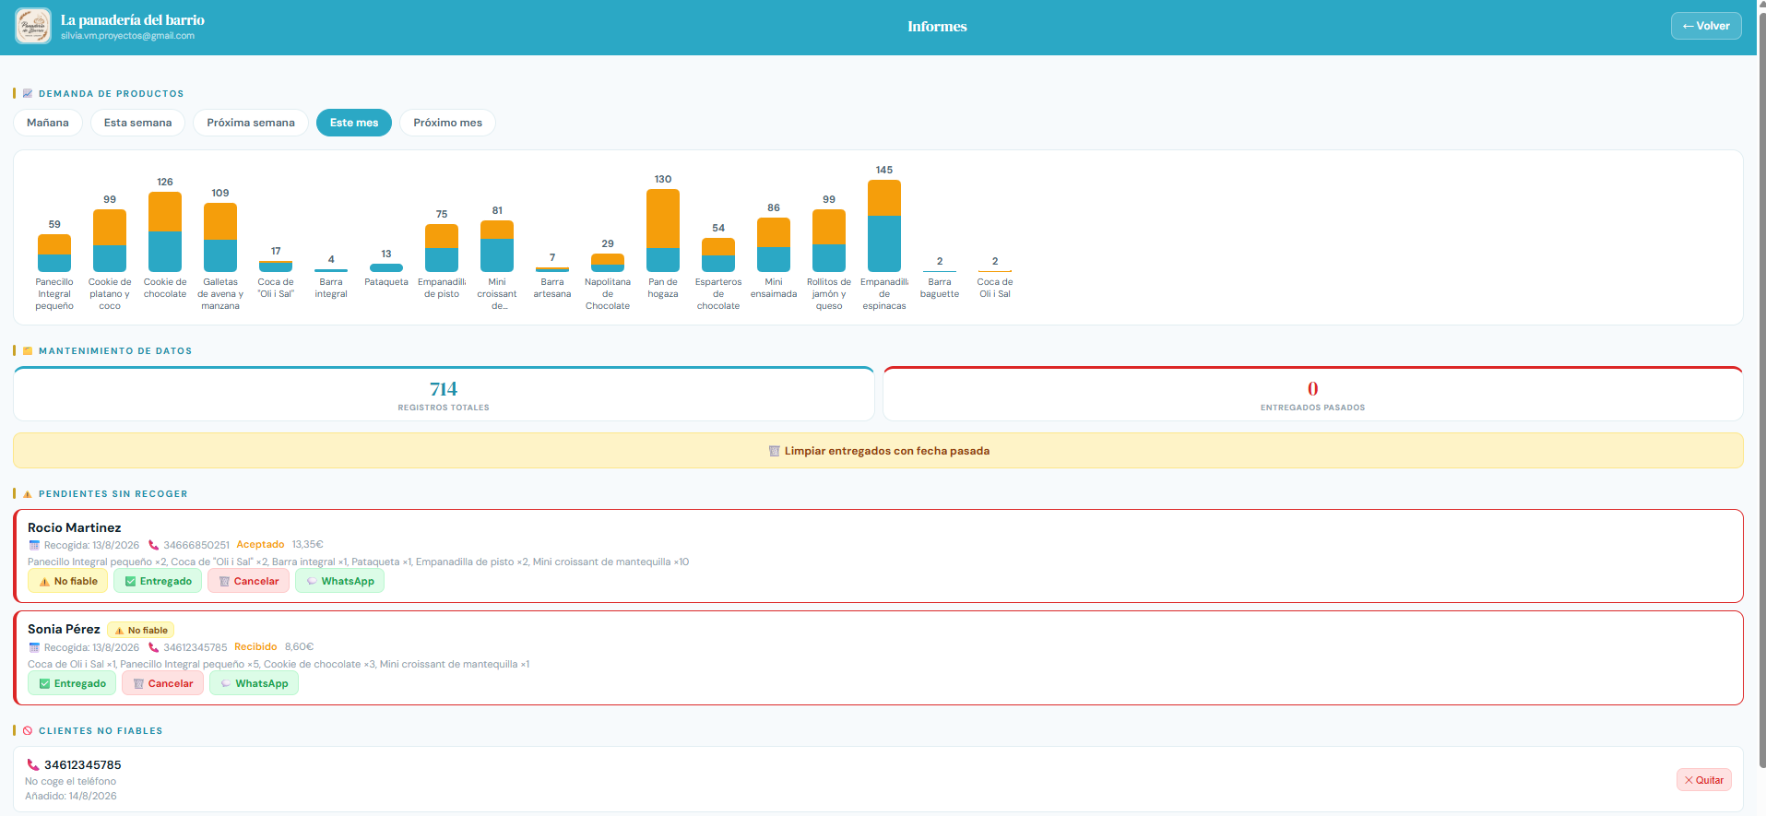Click the 714 Registros totales card
Screen dimensions: 1766x816
pyautogui.click(x=444, y=395)
